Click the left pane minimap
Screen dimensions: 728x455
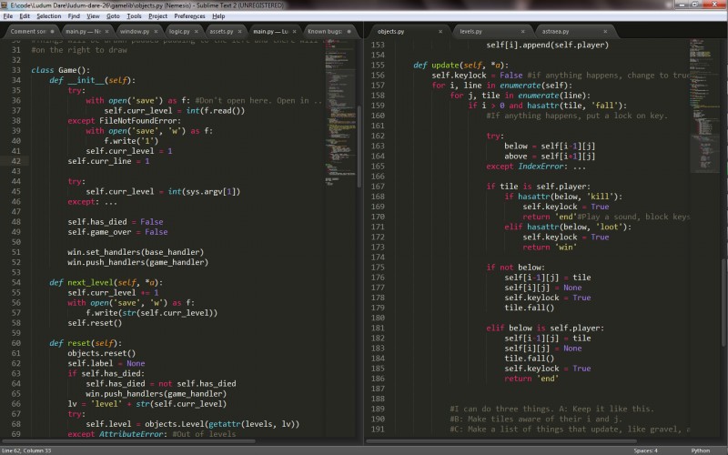coord(340,111)
